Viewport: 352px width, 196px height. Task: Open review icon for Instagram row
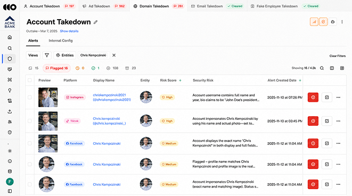point(327,97)
